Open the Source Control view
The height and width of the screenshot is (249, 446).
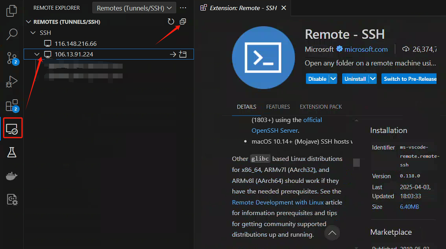(12, 58)
